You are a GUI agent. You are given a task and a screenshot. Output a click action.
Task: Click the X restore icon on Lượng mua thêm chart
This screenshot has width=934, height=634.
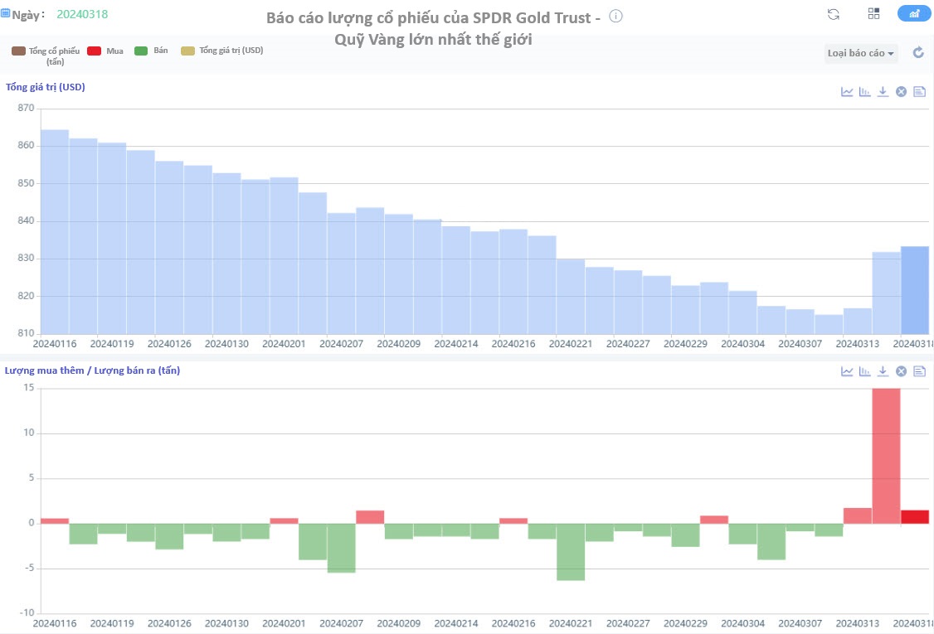902,371
